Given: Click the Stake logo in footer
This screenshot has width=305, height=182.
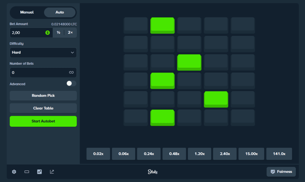Looking at the screenshot, I should 152,172.
